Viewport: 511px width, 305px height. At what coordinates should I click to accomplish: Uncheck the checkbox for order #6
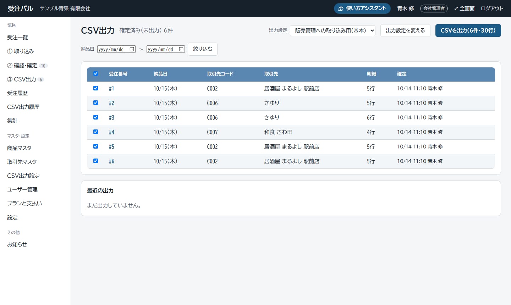point(95,161)
